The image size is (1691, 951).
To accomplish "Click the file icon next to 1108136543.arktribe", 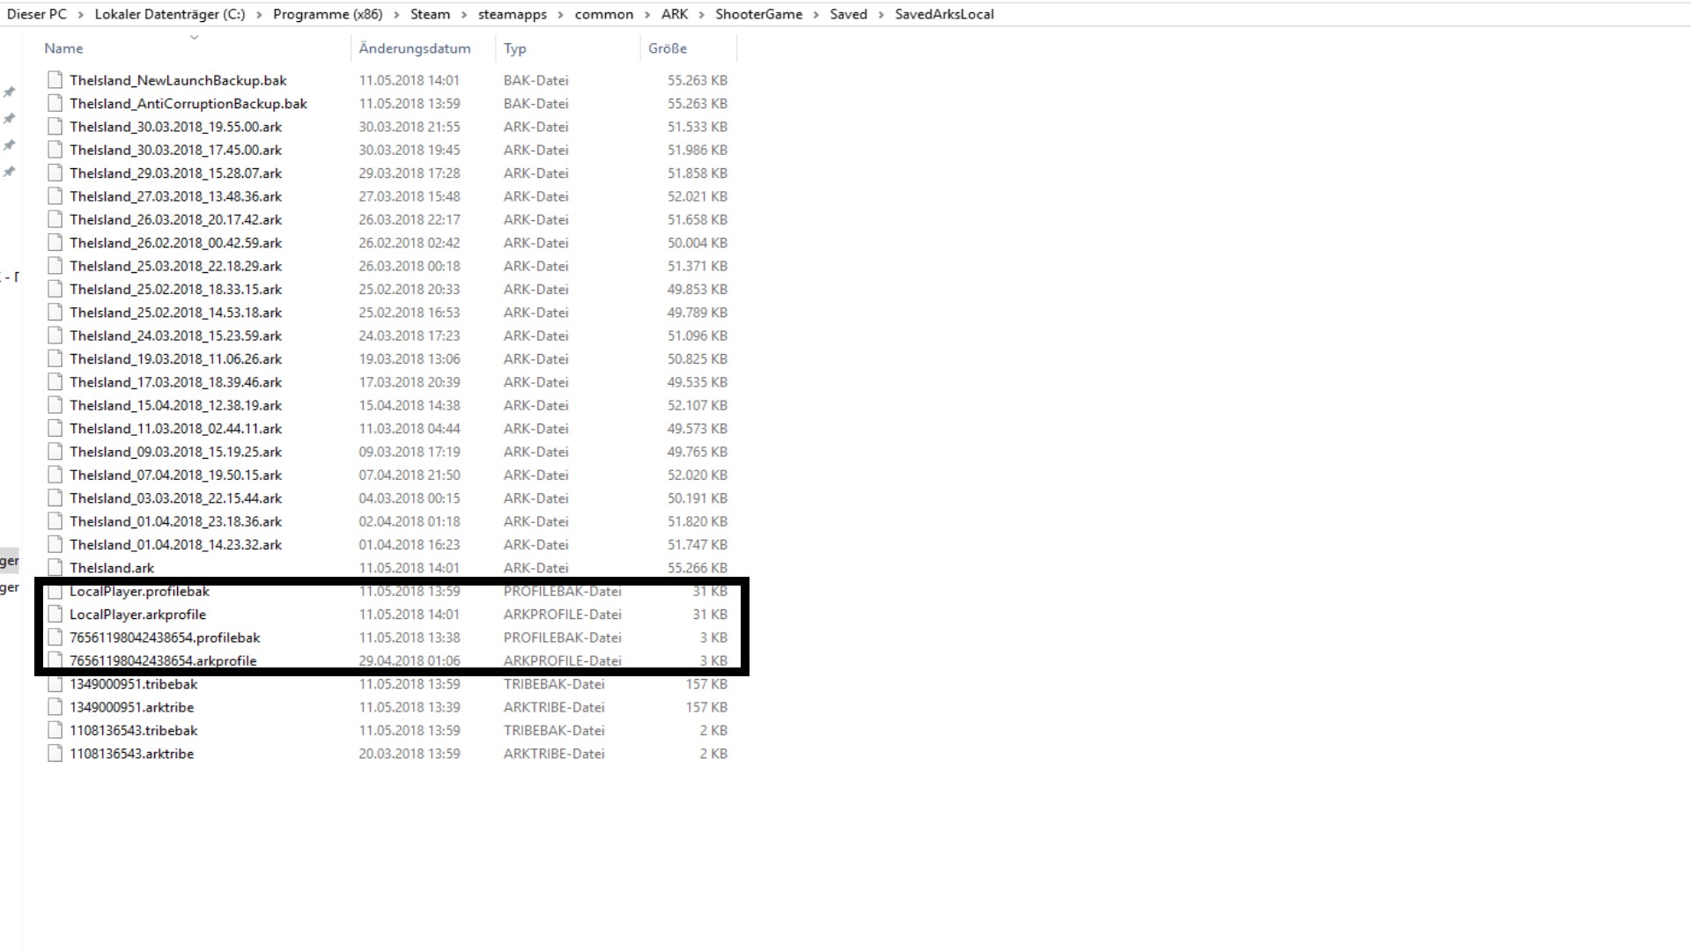I will [55, 754].
